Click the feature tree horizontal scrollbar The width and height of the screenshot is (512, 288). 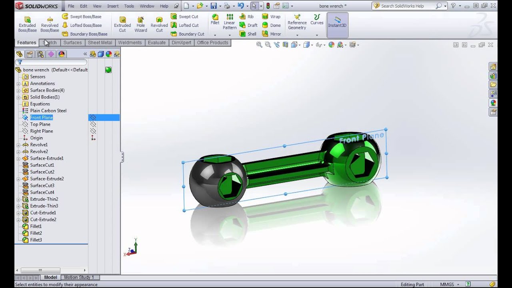50,270
